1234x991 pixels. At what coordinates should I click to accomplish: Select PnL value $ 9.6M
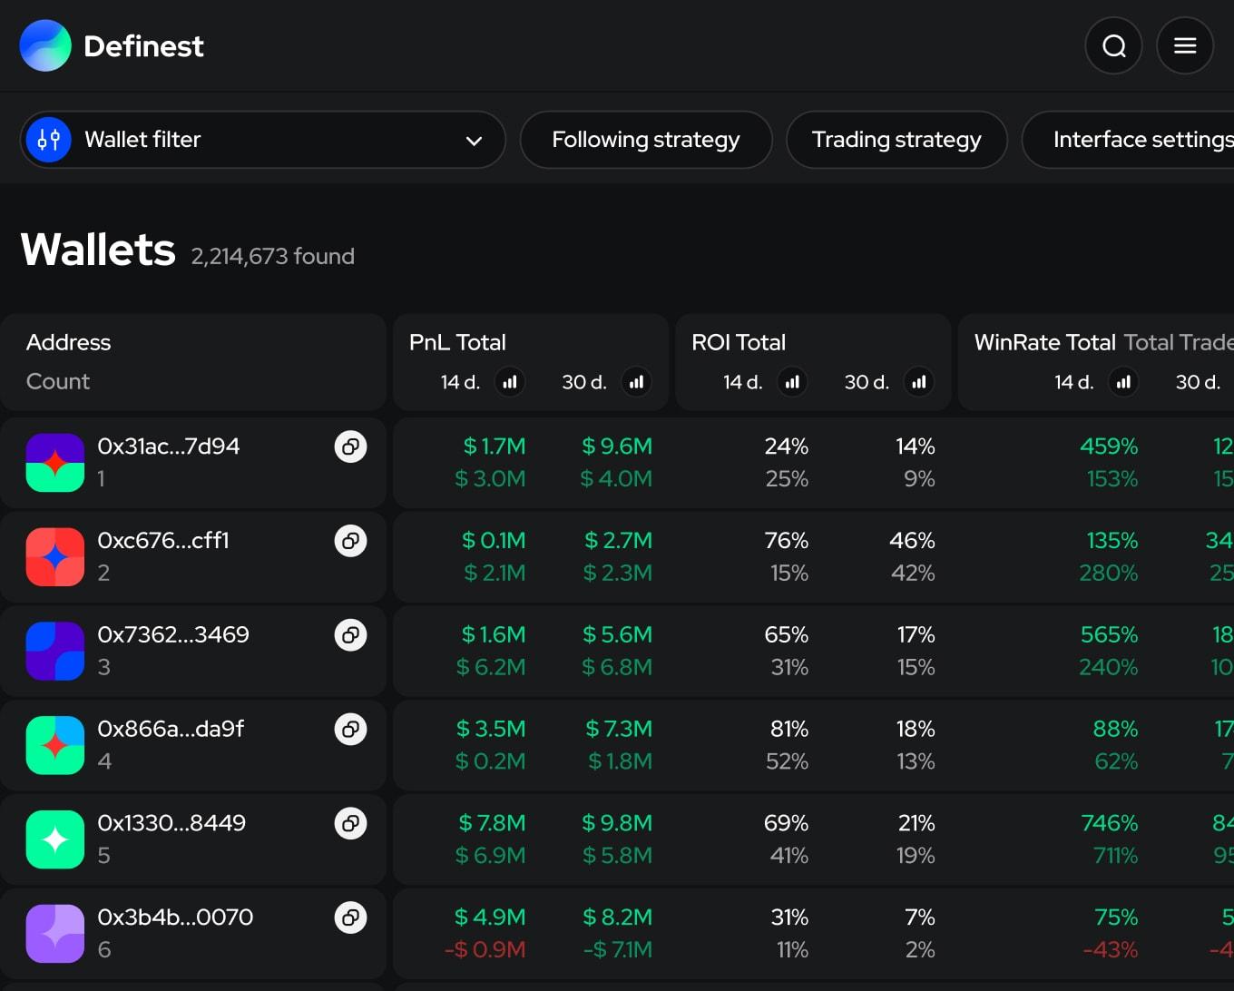pos(617,446)
